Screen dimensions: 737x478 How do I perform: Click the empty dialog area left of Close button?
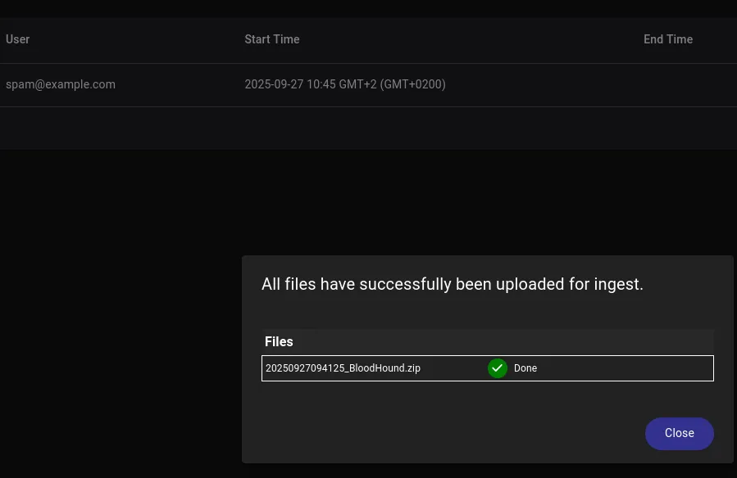451,433
